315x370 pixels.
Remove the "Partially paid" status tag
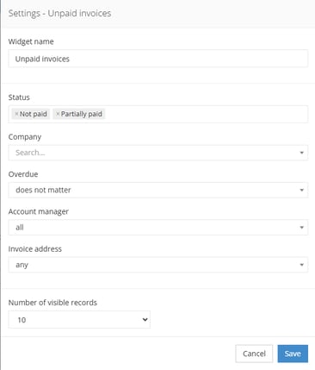(x=58, y=114)
